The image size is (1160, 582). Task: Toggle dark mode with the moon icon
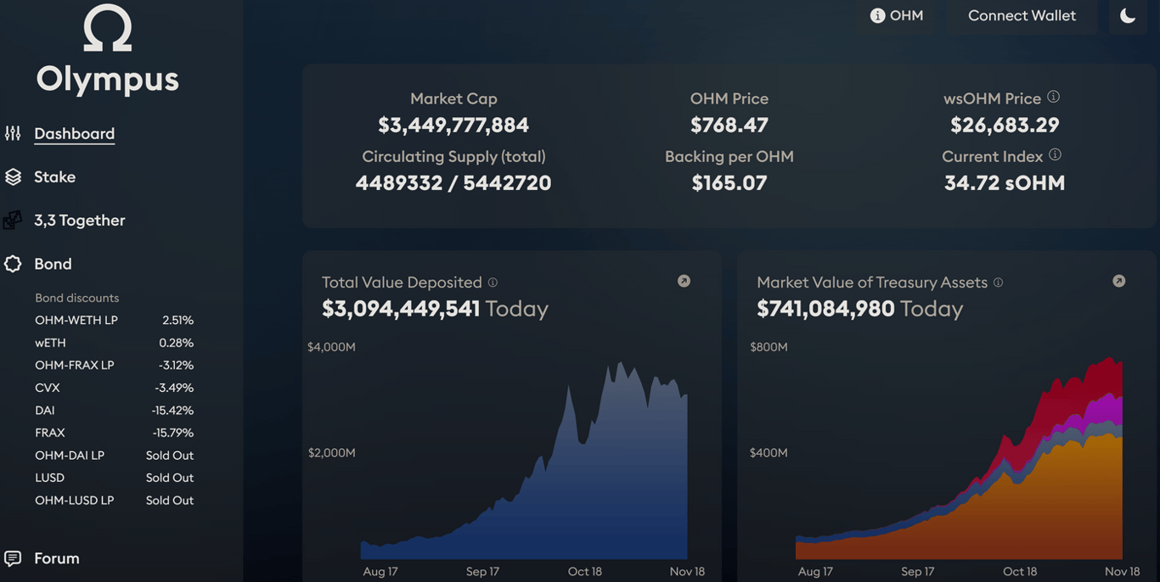click(x=1128, y=15)
